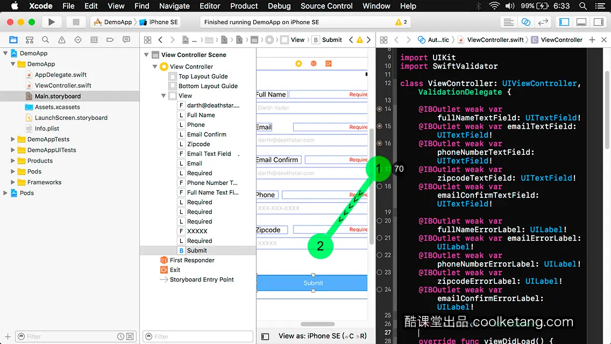Image resolution: width=611 pixels, height=344 pixels.
Task: Click outlet connection circle at line 24
Action: [379, 290]
